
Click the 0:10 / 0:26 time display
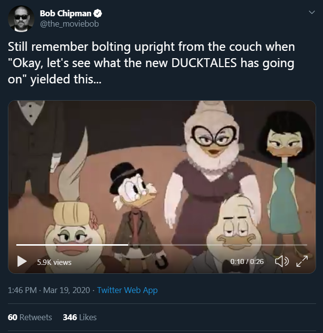click(247, 261)
